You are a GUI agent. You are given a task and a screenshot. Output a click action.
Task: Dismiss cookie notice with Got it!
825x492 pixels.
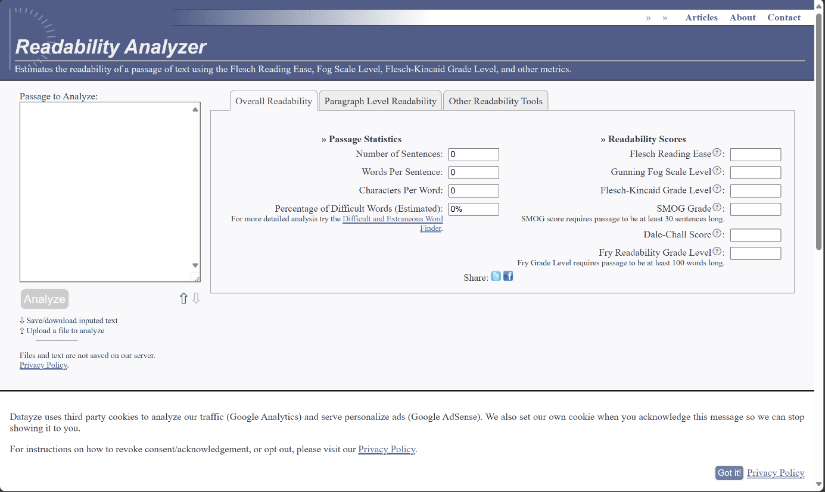(729, 473)
